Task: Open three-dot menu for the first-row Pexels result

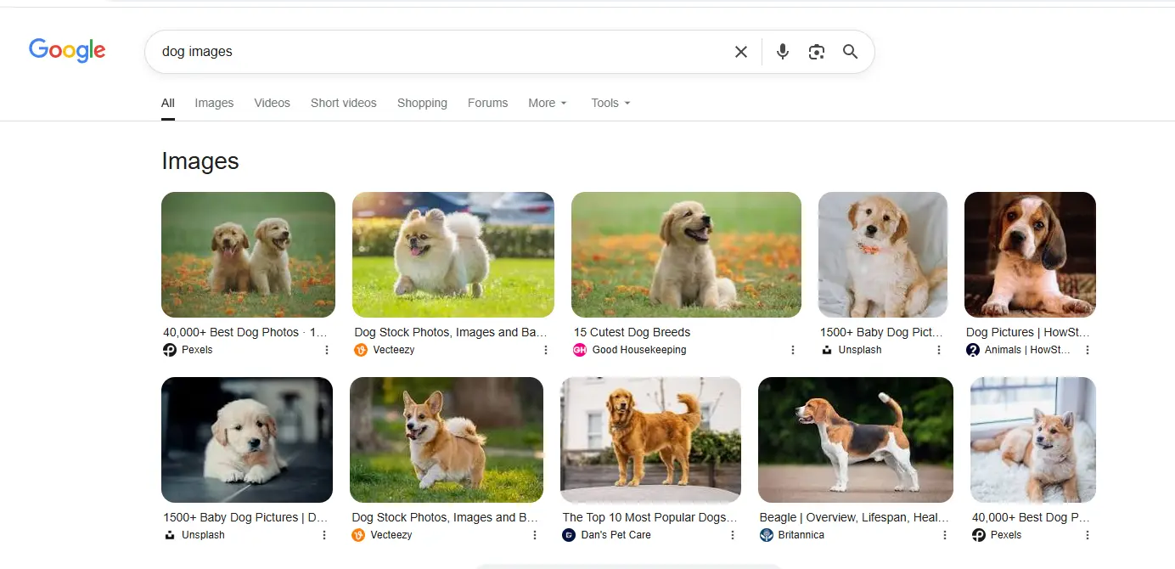Action: coord(327,350)
